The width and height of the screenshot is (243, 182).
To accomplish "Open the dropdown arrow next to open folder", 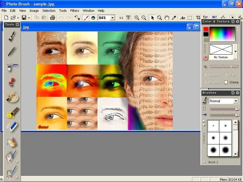I will (18, 18).
